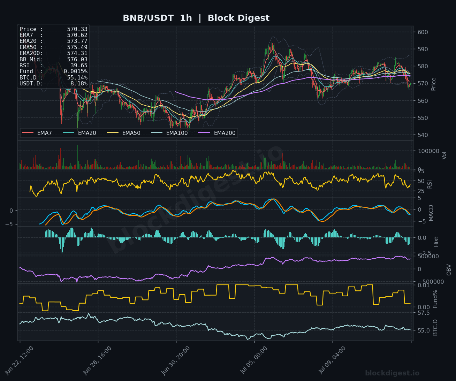Click the purple EMA200 legend line swatch
Screen dimensions: 456x381
pos(204,133)
